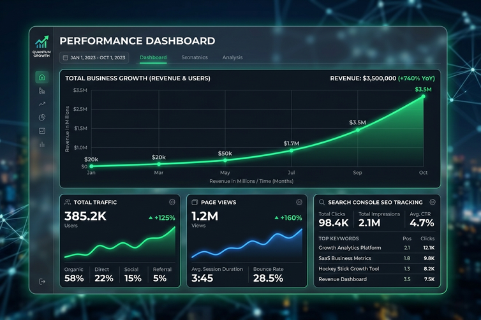The width and height of the screenshot is (481, 320).
Task: Click the green up arrow next to +160%
Action: click(276, 217)
